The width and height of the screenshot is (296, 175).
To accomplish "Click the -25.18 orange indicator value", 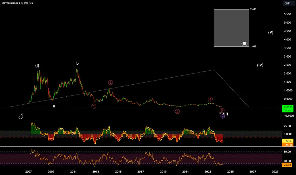I will (x=288, y=145).
